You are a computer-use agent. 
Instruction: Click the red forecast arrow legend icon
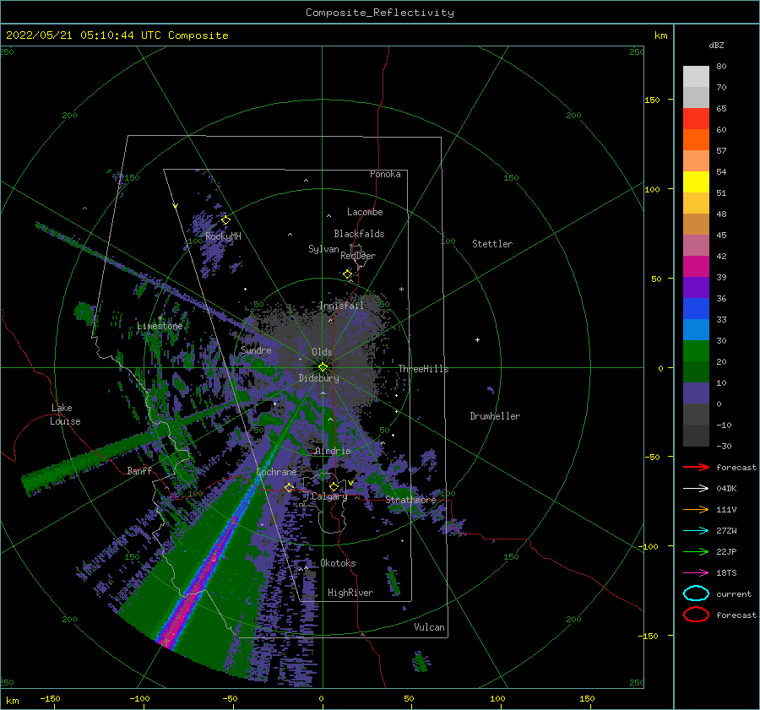[x=696, y=467]
